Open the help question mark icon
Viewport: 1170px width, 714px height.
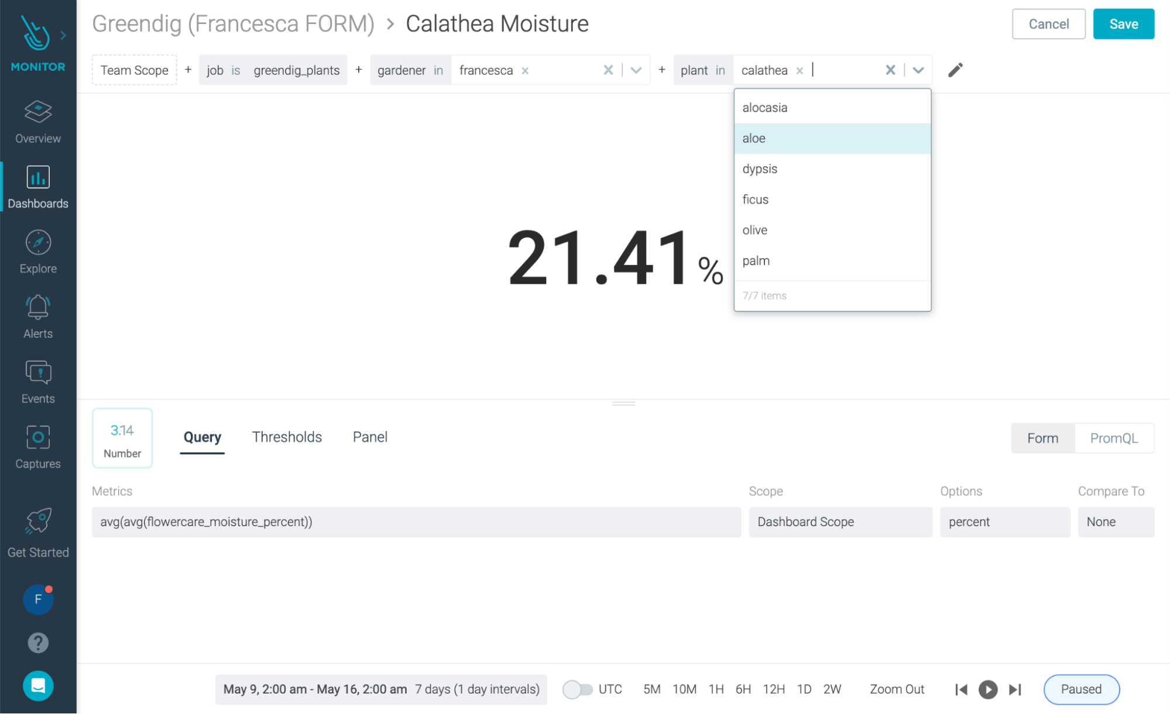click(38, 643)
